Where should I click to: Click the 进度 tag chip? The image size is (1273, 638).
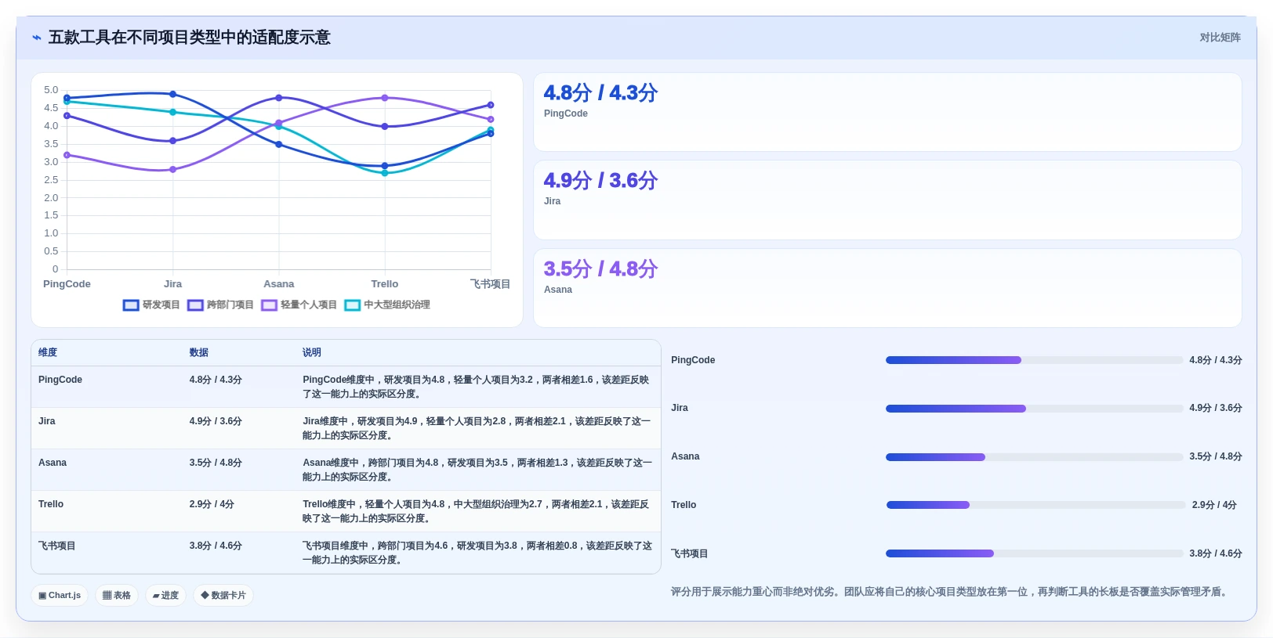pos(165,595)
